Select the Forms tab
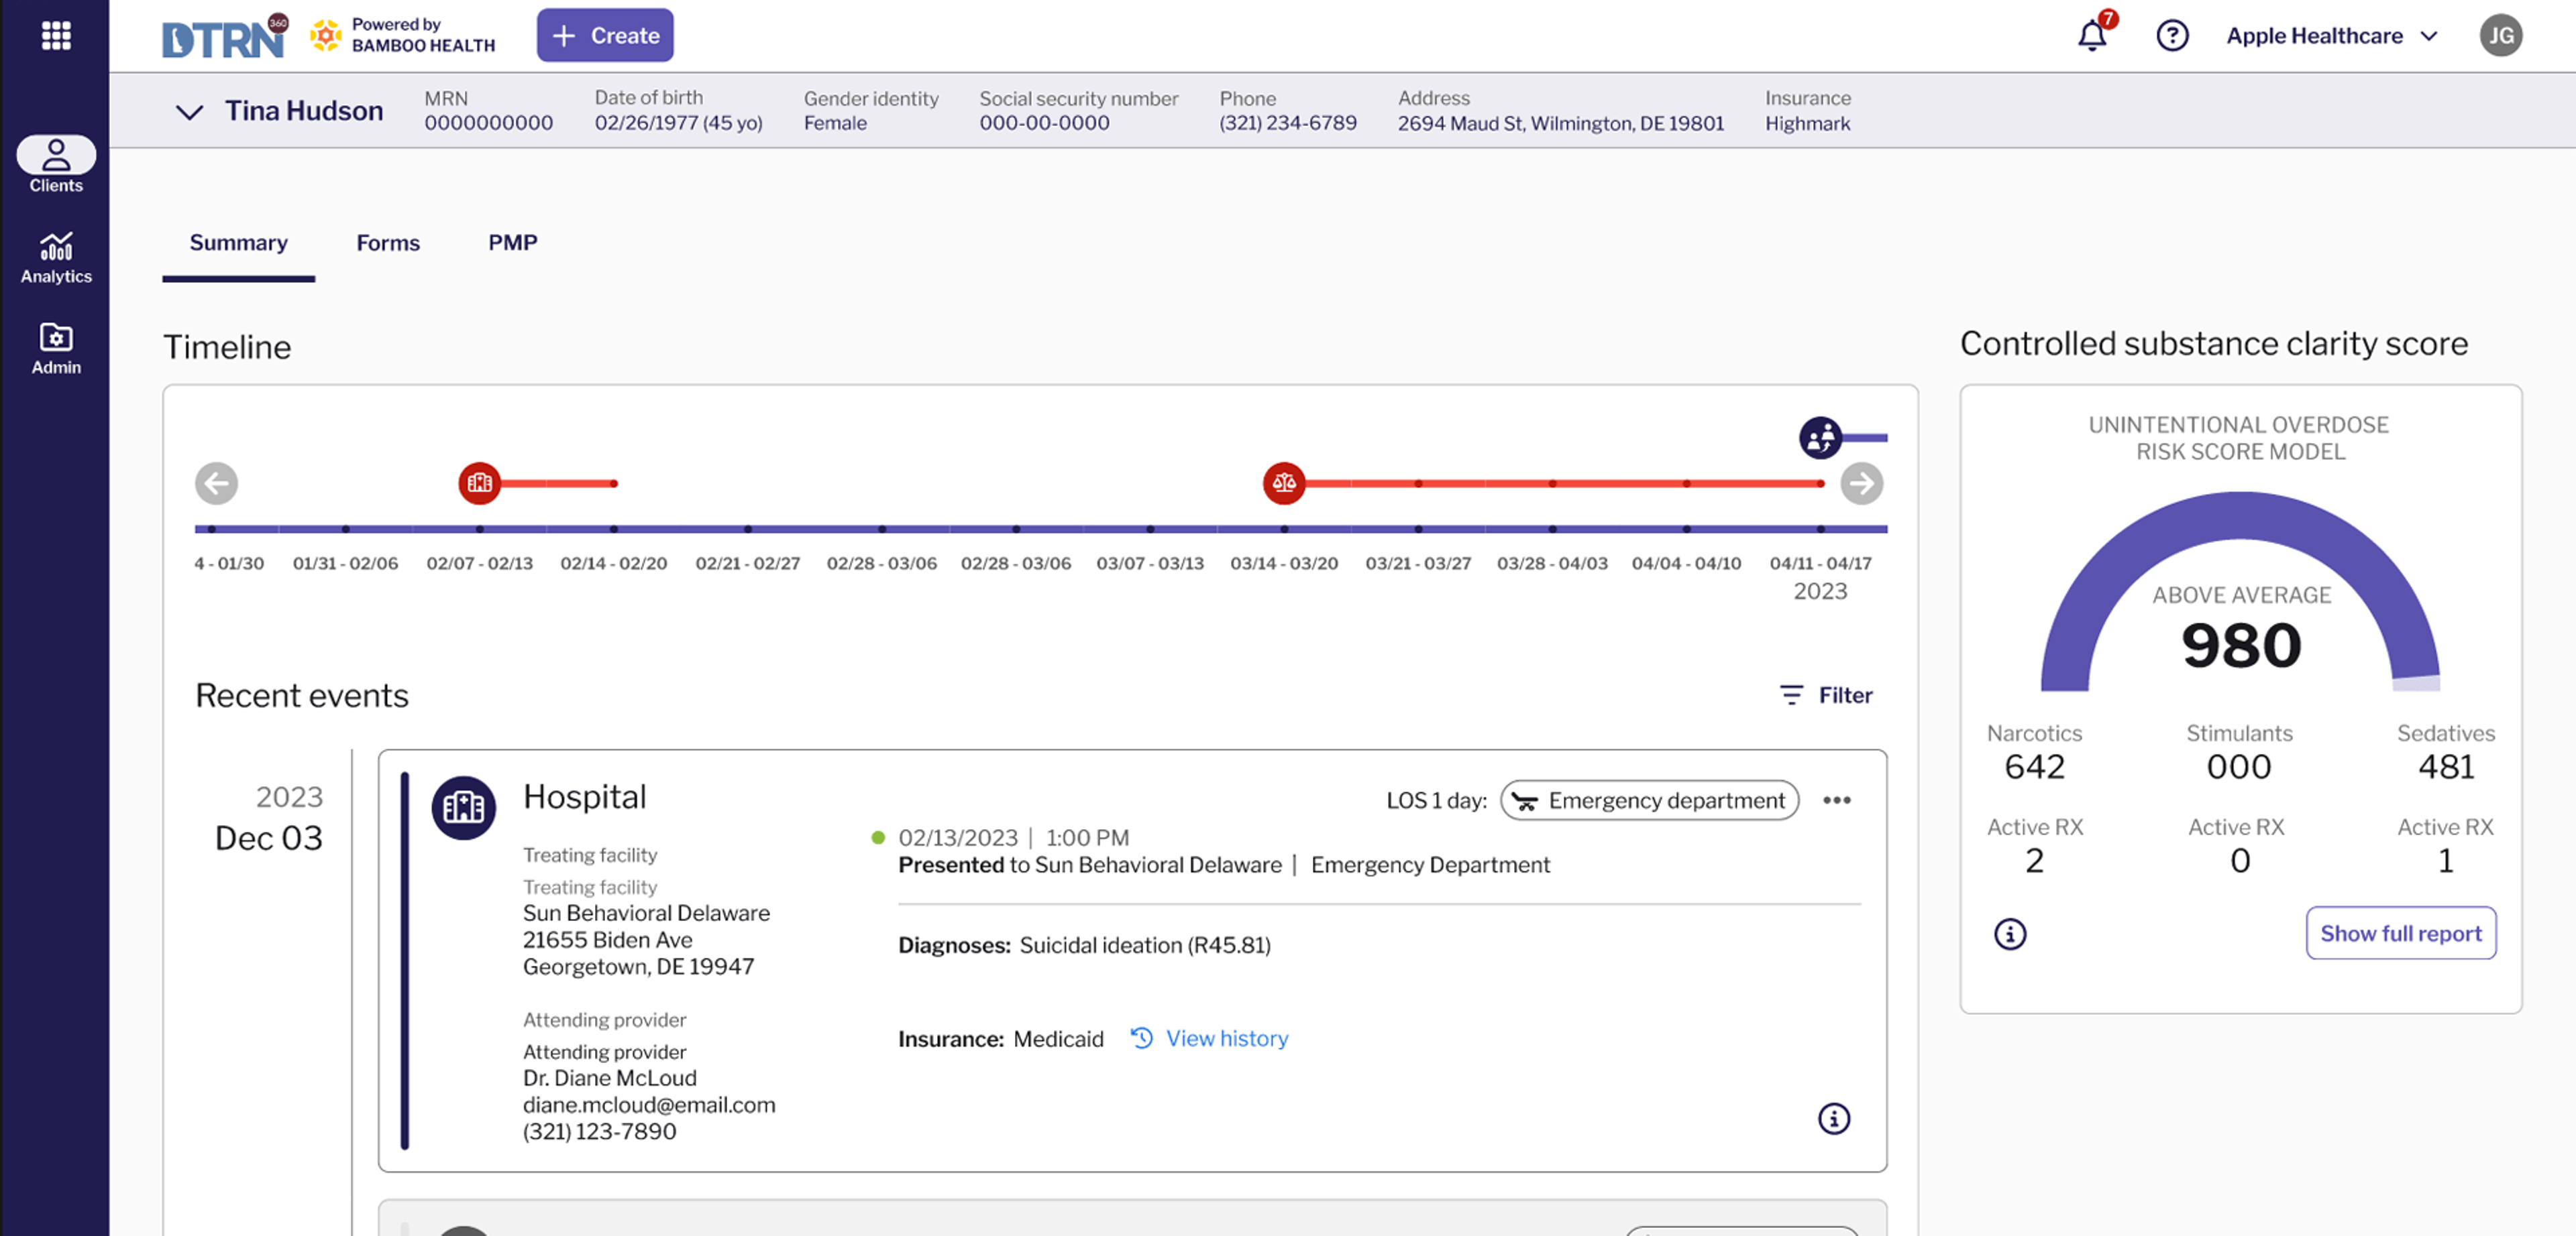 pos(388,241)
